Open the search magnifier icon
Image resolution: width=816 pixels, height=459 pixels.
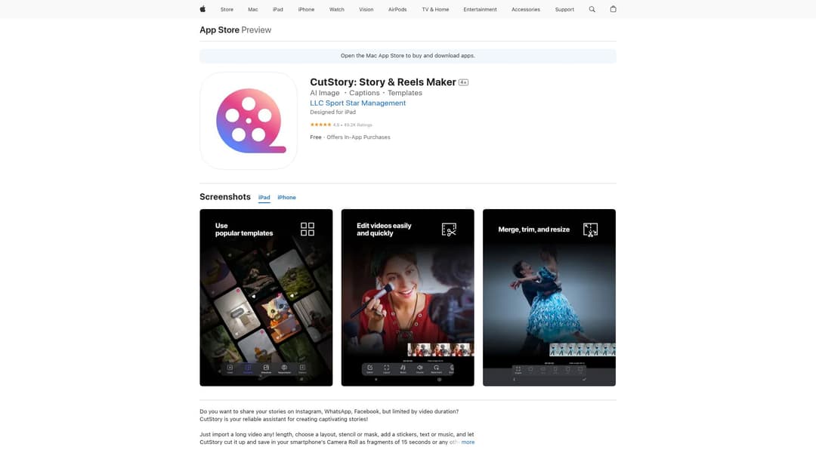coord(592,9)
